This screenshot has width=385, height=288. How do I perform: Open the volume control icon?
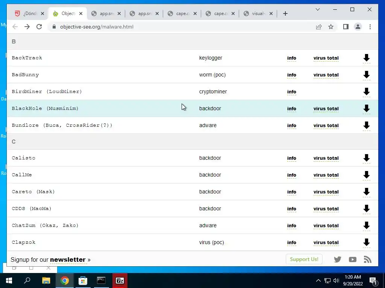(336, 280)
